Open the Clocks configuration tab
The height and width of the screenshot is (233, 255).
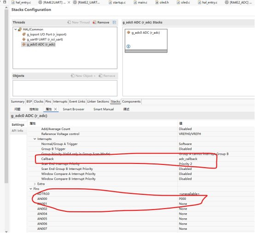coord(39,101)
